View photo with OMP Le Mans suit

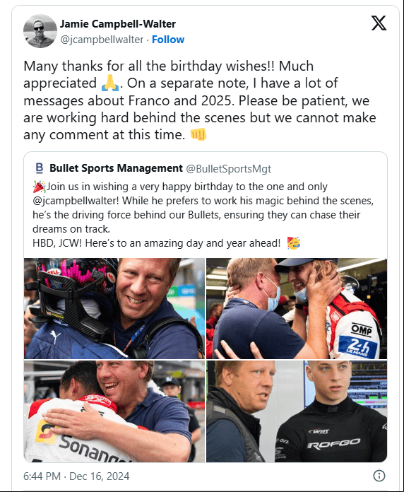tap(297, 308)
